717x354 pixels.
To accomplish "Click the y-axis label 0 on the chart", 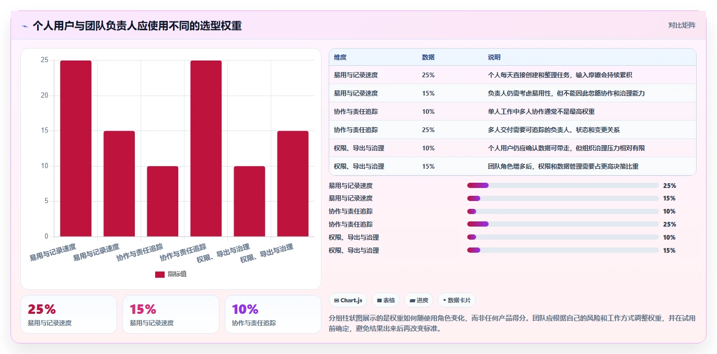I will coord(47,236).
